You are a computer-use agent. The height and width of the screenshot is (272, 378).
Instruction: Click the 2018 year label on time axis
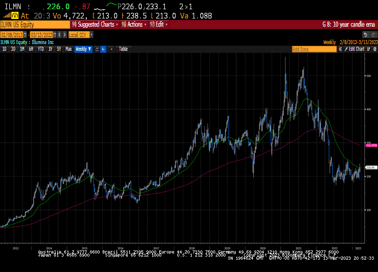[192, 248]
